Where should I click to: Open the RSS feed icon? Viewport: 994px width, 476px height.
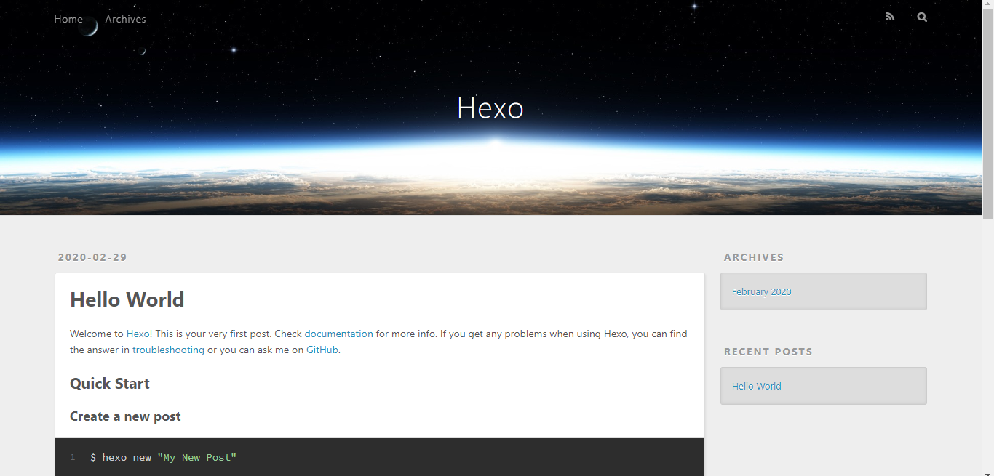click(890, 17)
